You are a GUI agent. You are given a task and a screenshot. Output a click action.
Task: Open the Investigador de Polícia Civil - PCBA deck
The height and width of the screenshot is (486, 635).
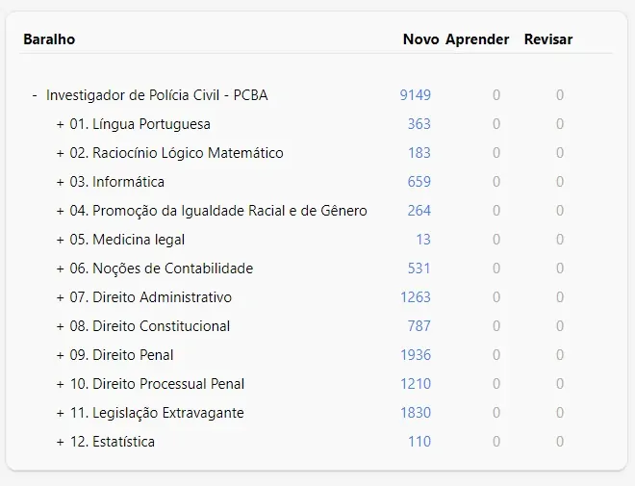coord(157,95)
